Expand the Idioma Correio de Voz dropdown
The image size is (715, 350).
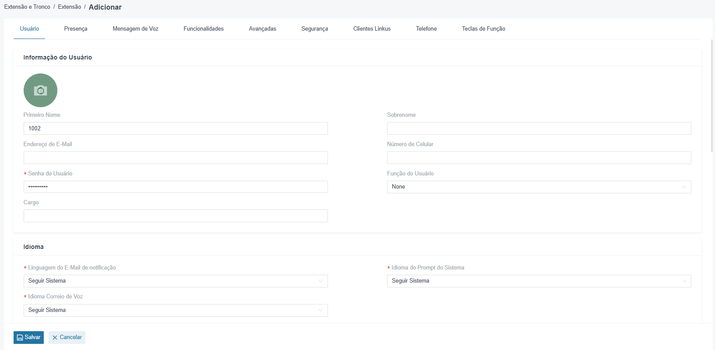pos(176,310)
